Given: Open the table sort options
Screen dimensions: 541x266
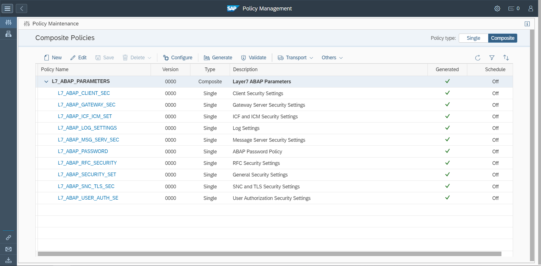Looking at the screenshot, I should [x=506, y=58].
